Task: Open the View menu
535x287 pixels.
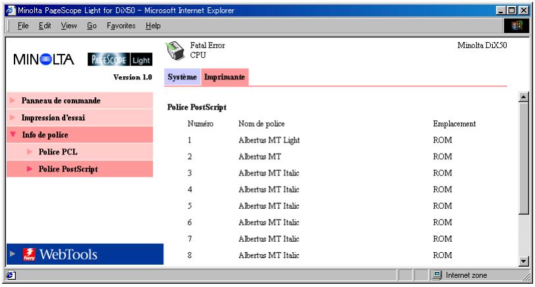Action: tap(69, 26)
